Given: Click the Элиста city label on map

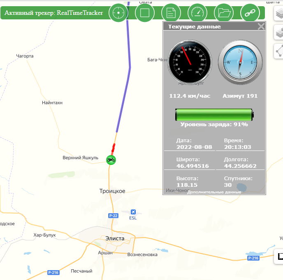Looking at the screenshot, I should 115,238.
